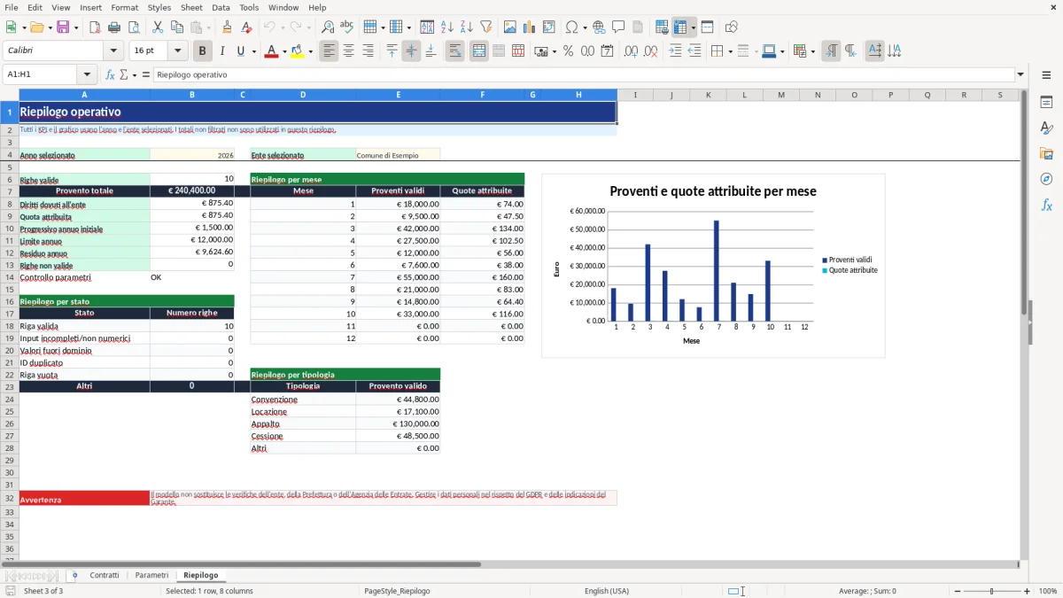Increase the cell indent
The height and width of the screenshot is (598, 1063).
tap(675, 51)
